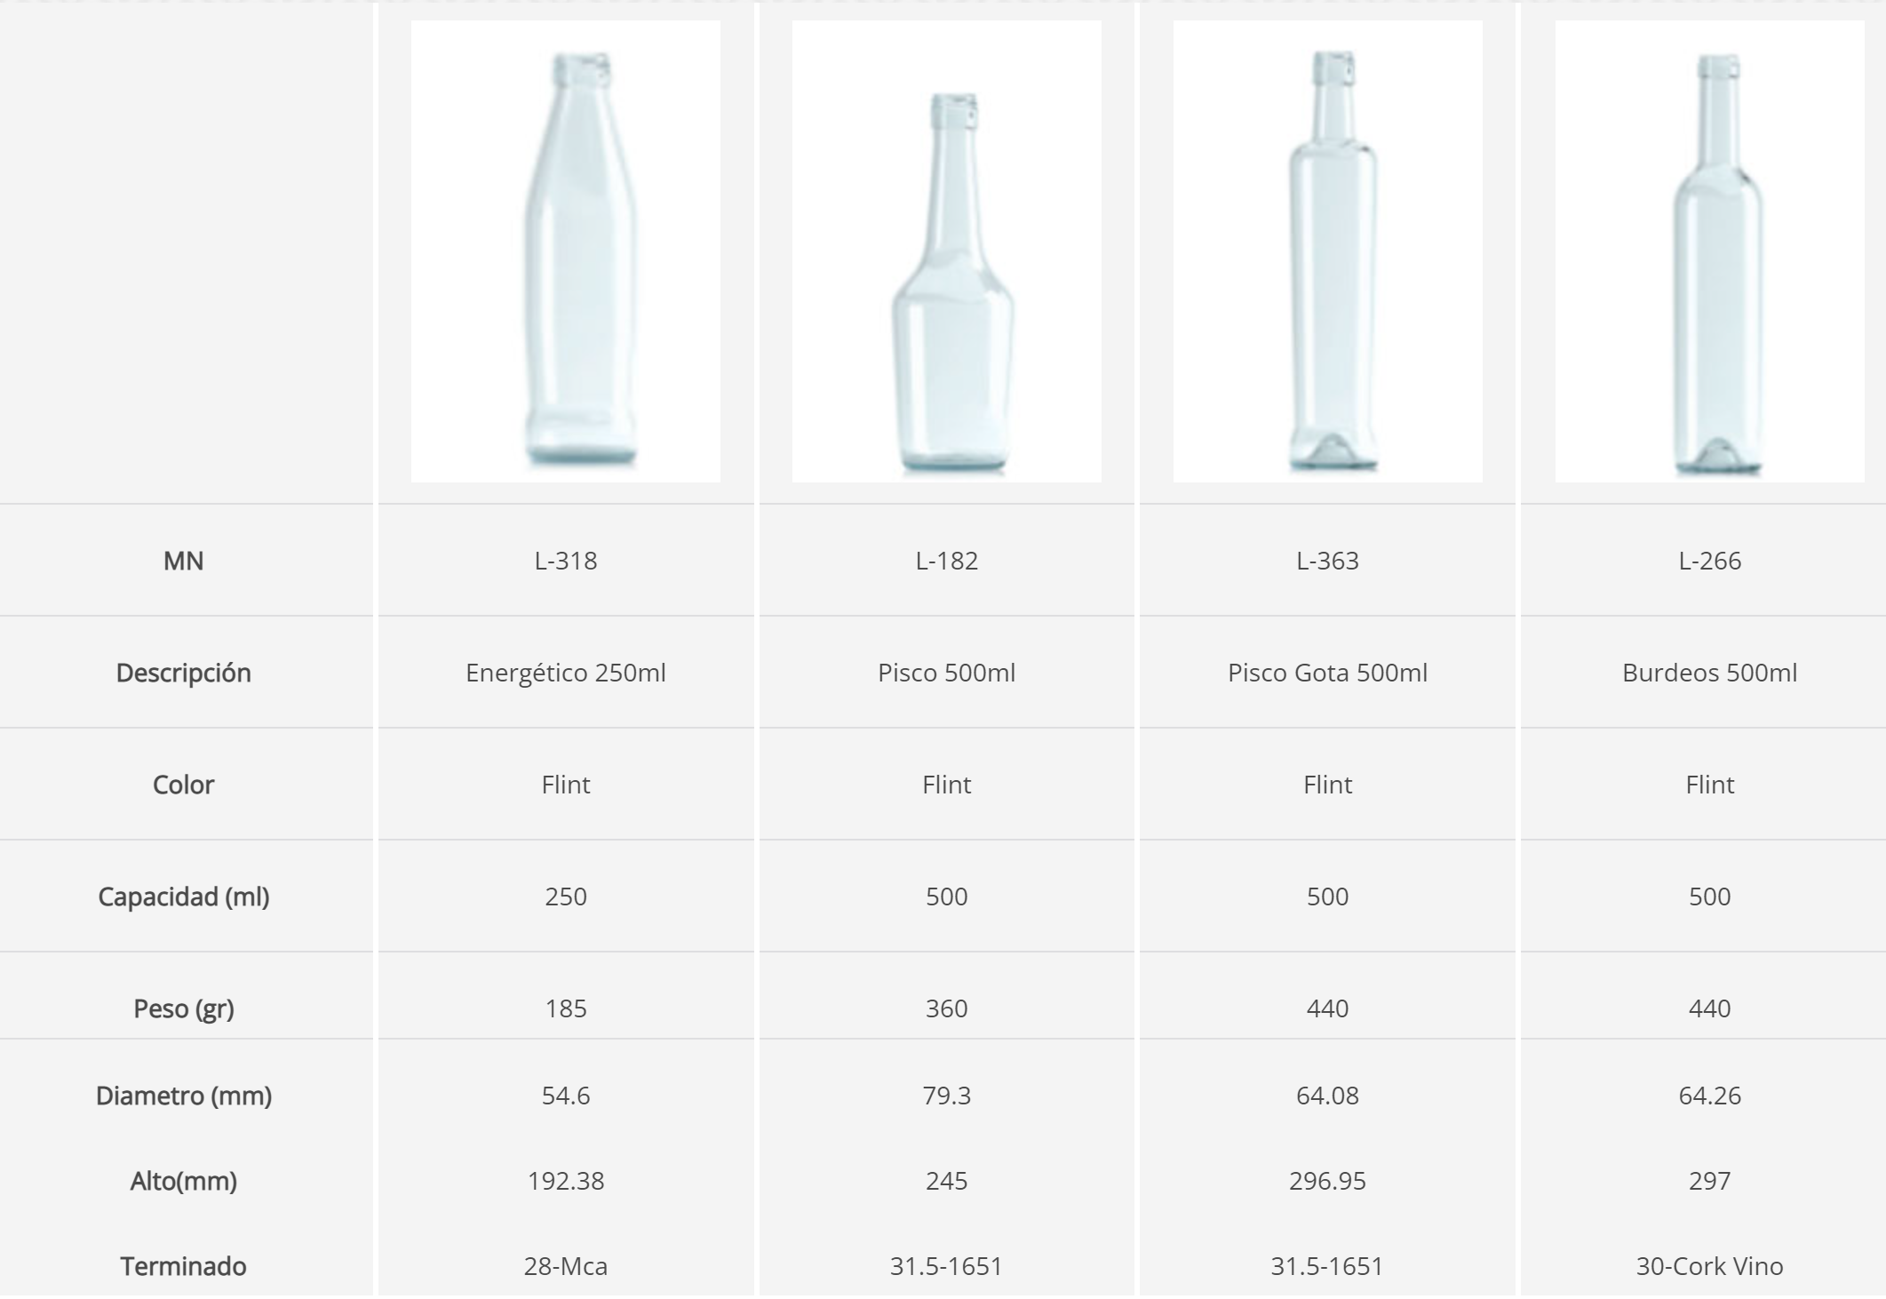Click the "Diametro (mm)" row header
1886x1299 pixels.
184,1096
